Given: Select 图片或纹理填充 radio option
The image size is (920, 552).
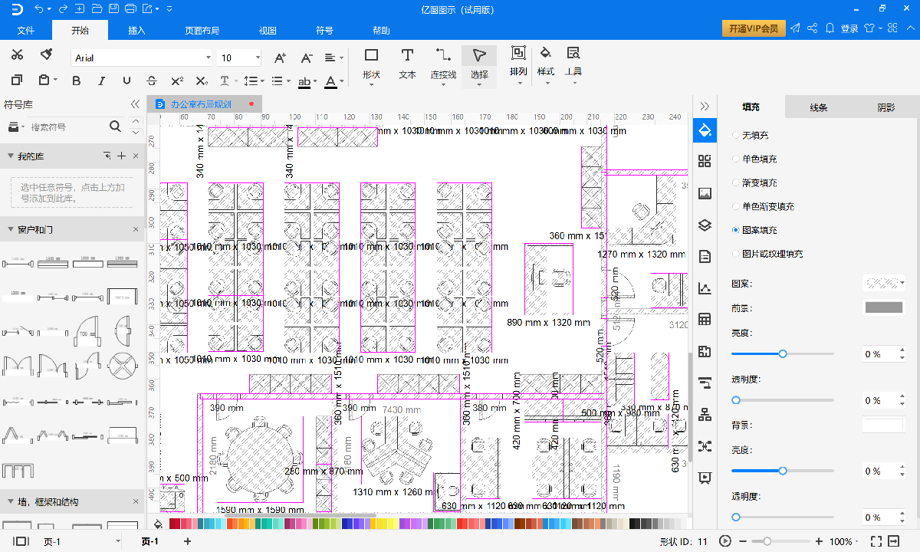Looking at the screenshot, I should 736,254.
